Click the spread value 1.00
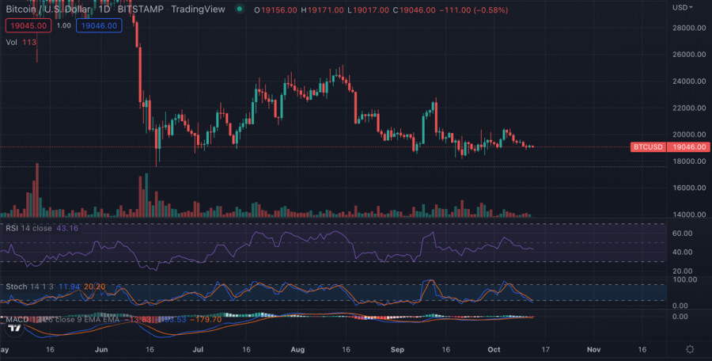This screenshot has height=361, width=712. point(63,25)
